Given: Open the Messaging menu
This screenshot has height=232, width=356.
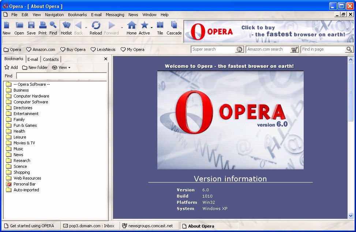Looking at the screenshot, I should coord(115,15).
